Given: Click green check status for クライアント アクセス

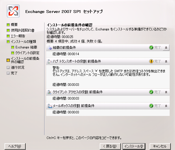Looking at the screenshot, I should coord(151,92).
